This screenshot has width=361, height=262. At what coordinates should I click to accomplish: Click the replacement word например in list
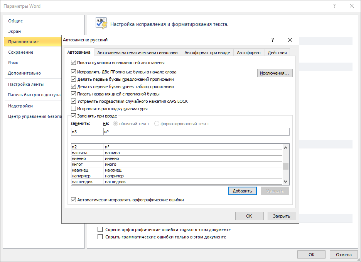coord(114,176)
